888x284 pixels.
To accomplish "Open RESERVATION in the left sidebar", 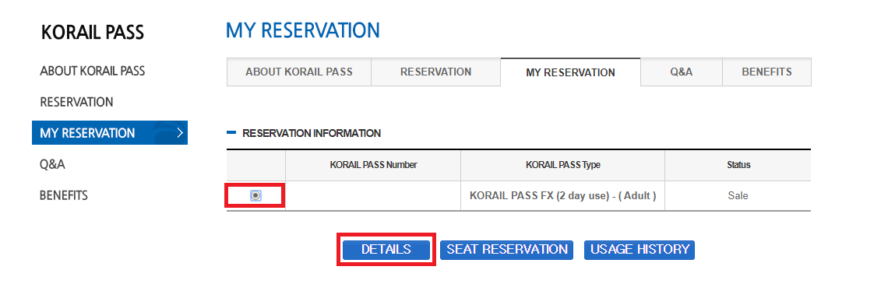I will [76, 103].
